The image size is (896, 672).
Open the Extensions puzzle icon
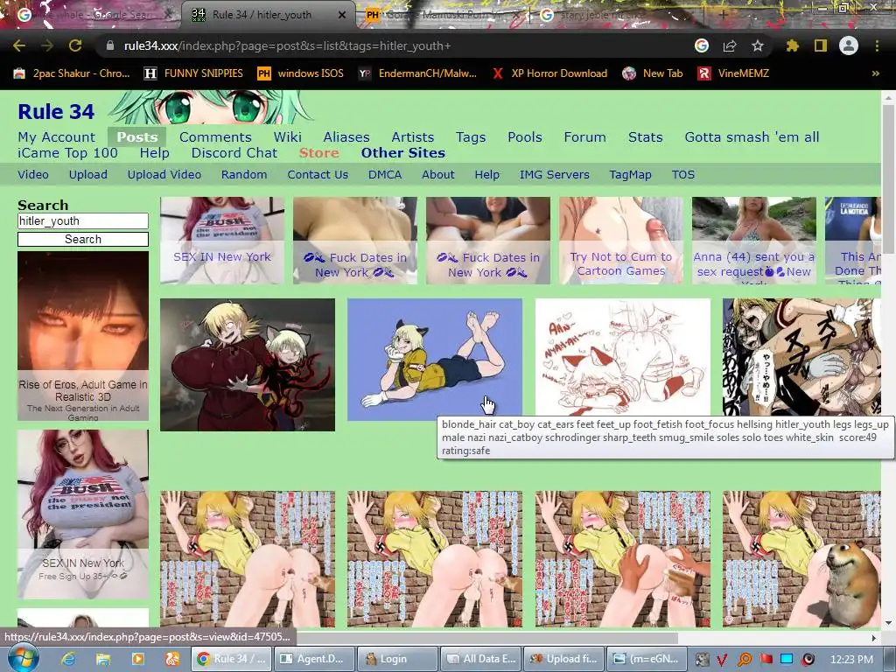coord(793,45)
